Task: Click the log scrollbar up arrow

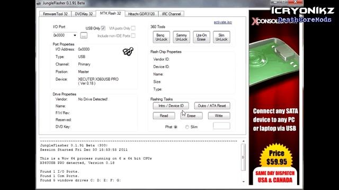Action: click(244, 141)
